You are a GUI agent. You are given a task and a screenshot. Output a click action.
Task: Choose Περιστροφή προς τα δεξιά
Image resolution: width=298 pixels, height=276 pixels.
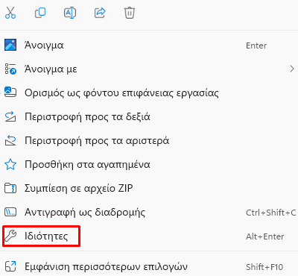[x=149, y=116]
